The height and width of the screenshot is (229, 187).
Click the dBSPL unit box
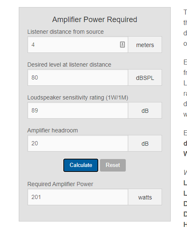click(145, 77)
